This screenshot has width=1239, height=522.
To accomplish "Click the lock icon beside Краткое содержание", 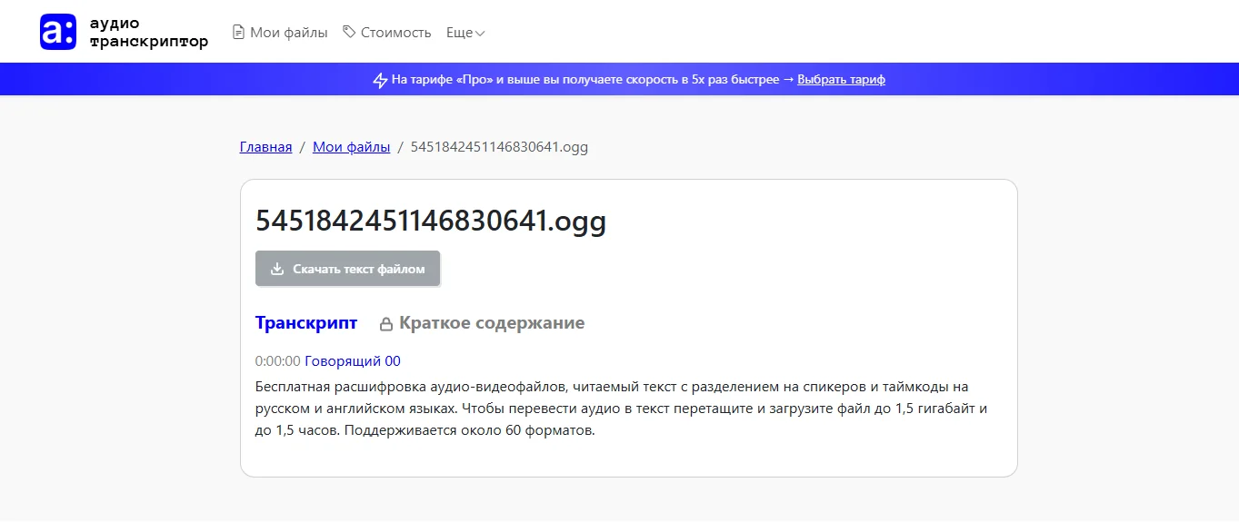I will (x=386, y=324).
